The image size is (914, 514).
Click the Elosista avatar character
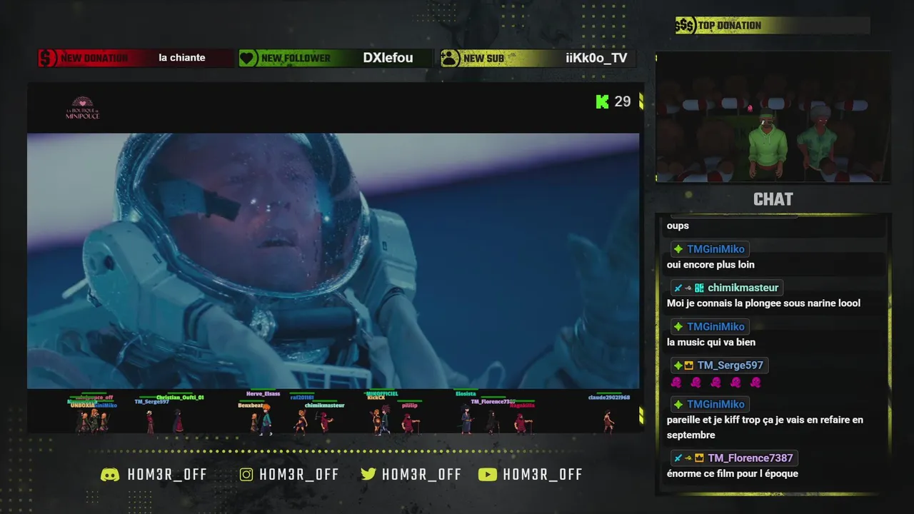[x=466, y=419]
